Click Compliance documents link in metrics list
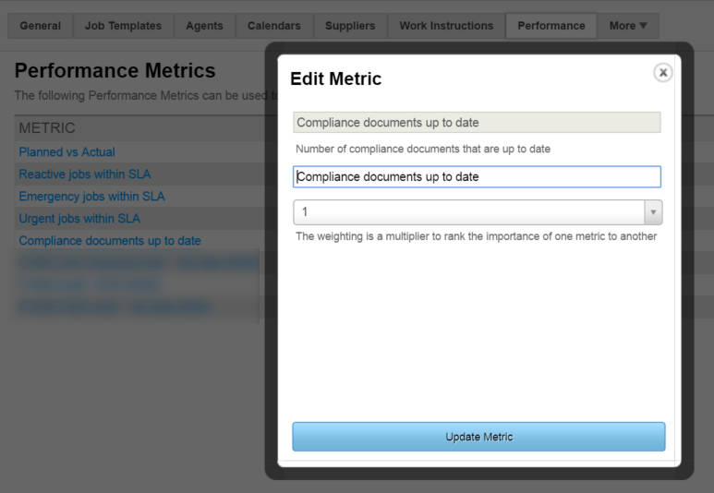Image resolution: width=714 pixels, height=493 pixels. pyautogui.click(x=109, y=241)
